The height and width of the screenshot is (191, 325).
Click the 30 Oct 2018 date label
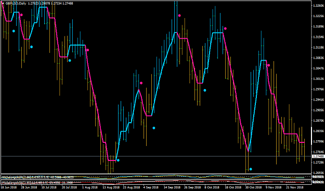(253, 187)
